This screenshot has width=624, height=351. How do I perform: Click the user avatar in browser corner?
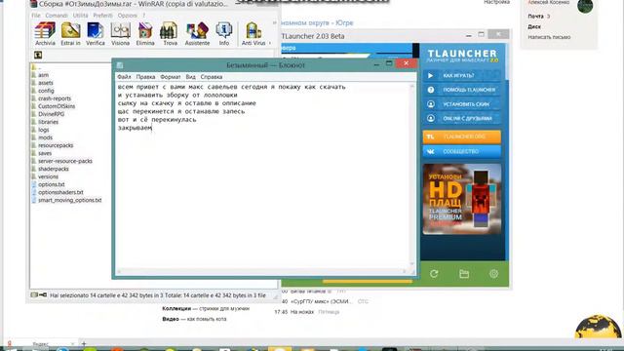585,5
